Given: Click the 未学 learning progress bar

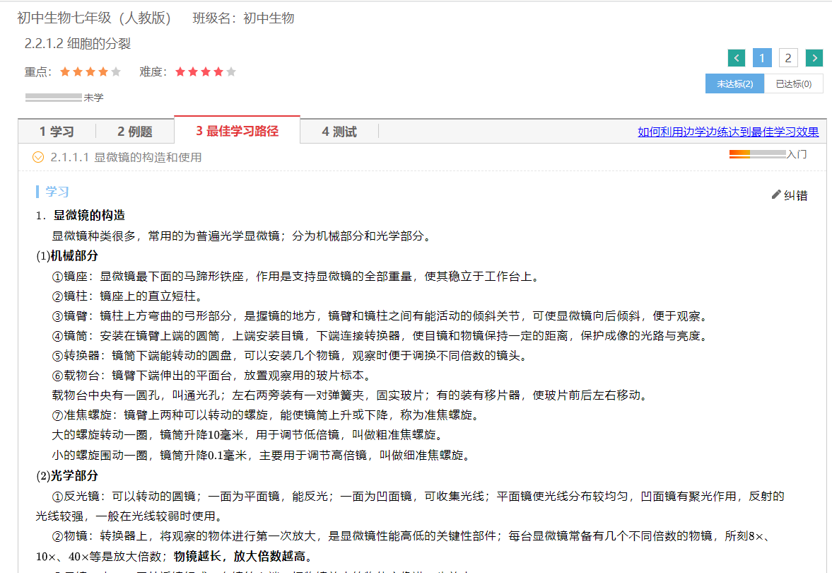Looking at the screenshot, I should (x=54, y=97).
